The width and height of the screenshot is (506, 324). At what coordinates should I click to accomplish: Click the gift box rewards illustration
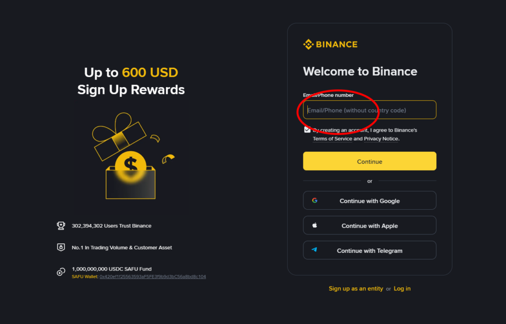(130, 157)
